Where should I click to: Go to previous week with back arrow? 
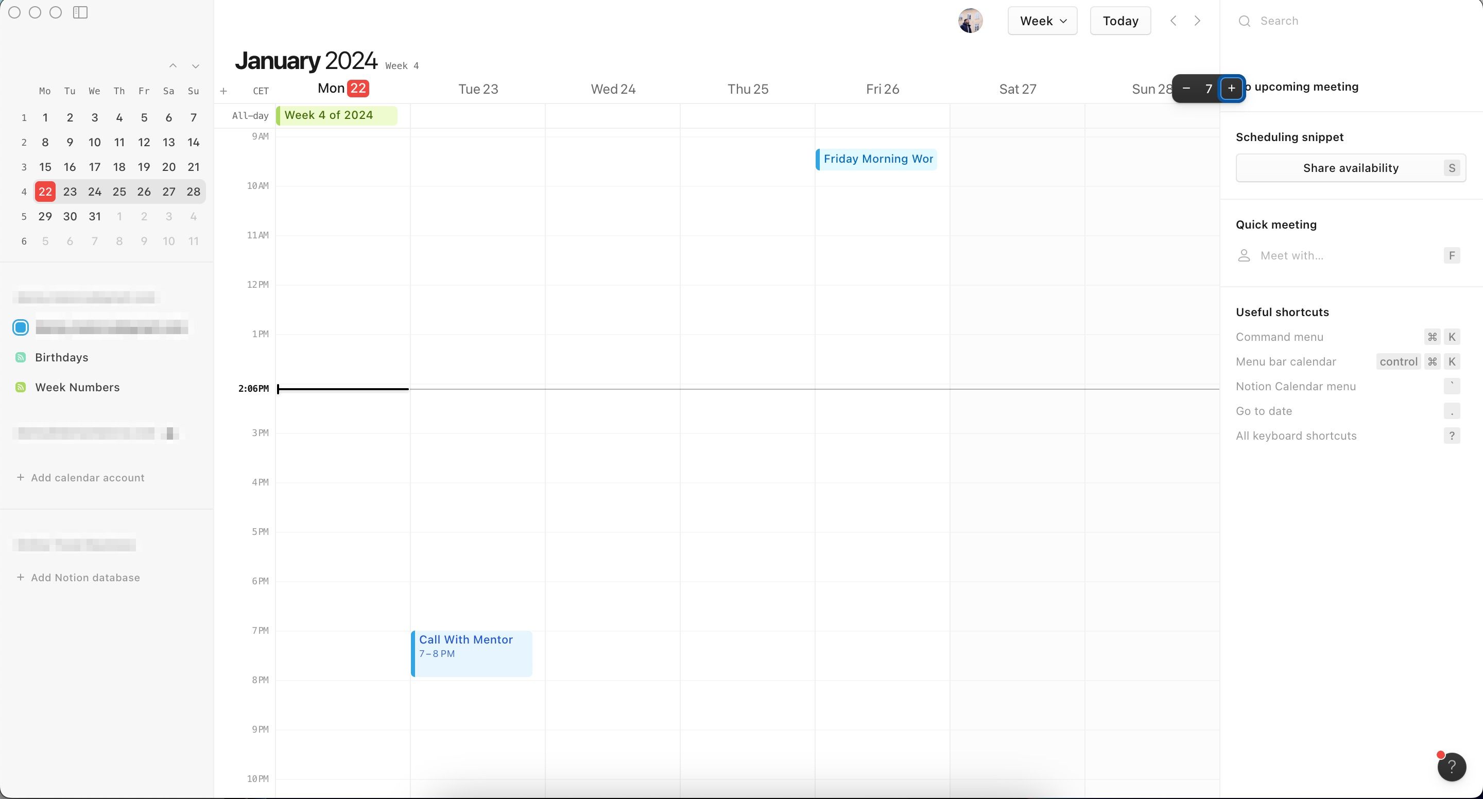[1172, 21]
